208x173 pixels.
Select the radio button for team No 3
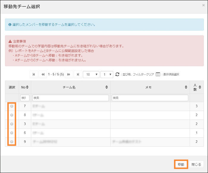click(x=12, y=124)
